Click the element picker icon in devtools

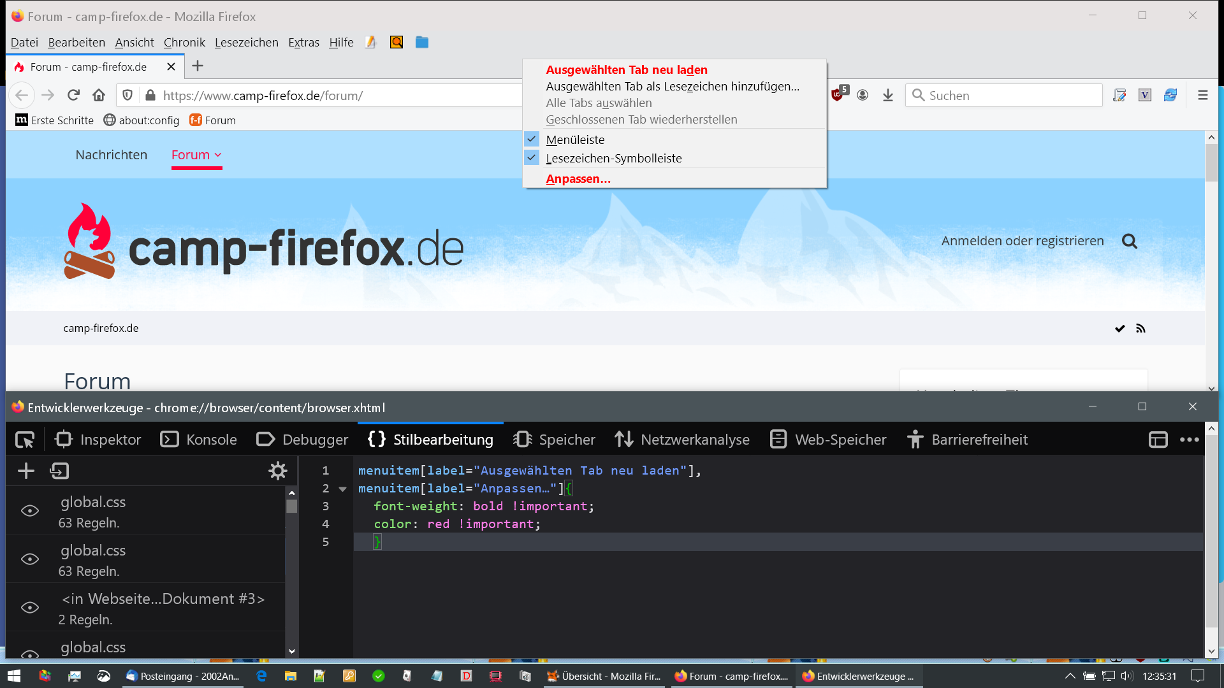pyautogui.click(x=25, y=440)
